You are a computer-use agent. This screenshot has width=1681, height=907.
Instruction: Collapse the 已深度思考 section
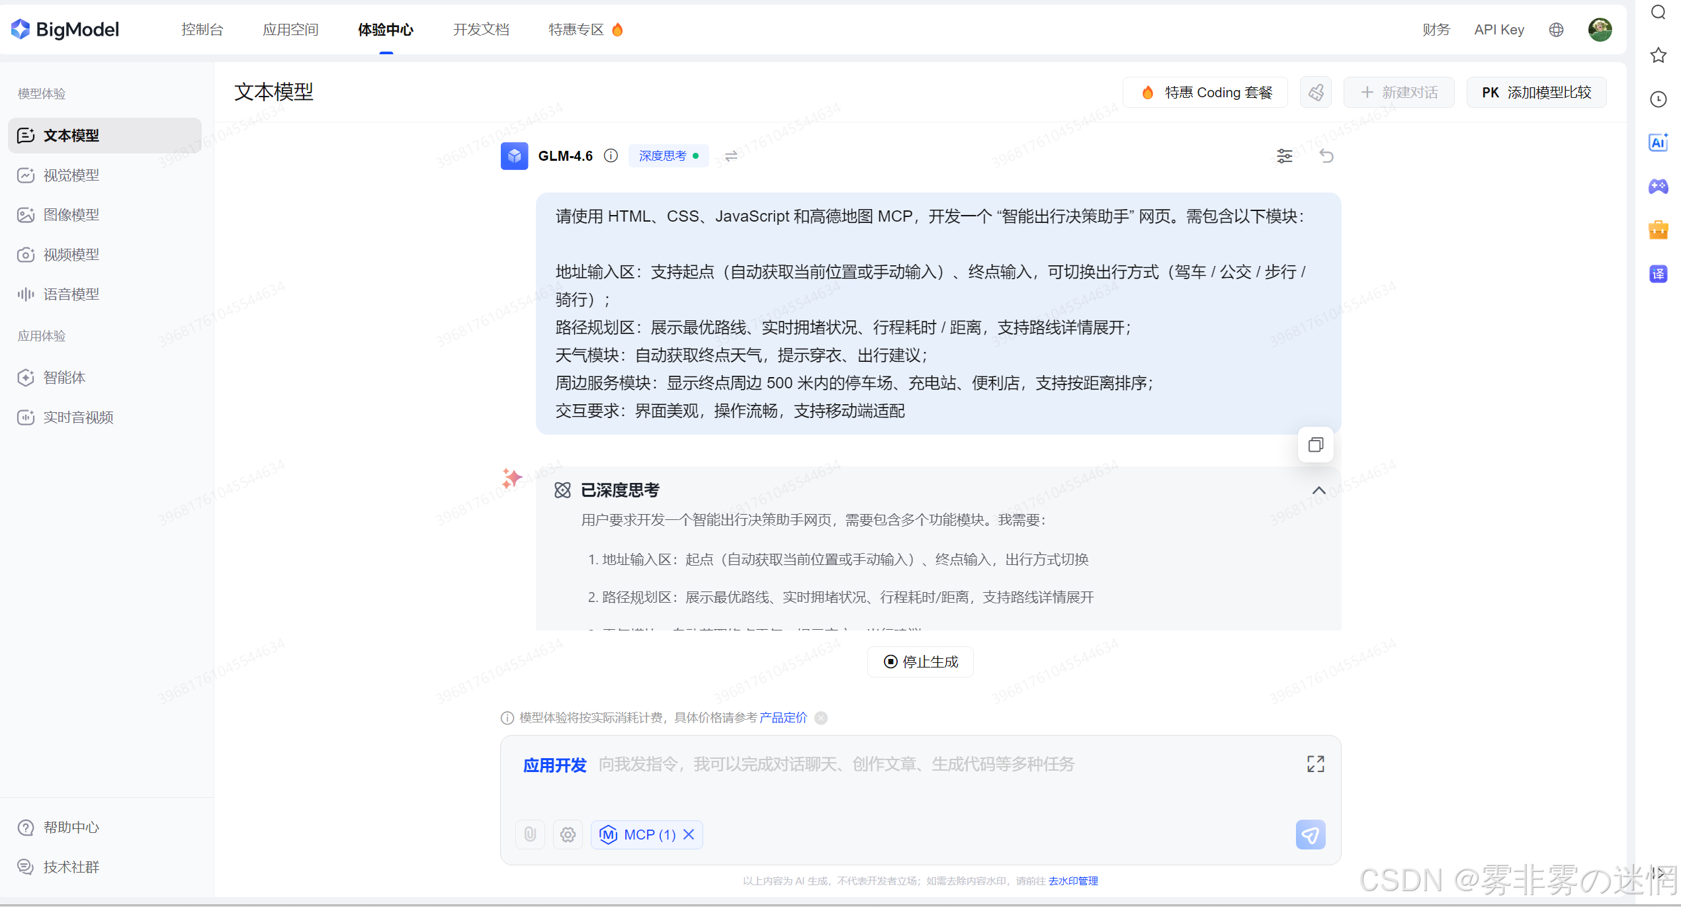[x=1318, y=490]
